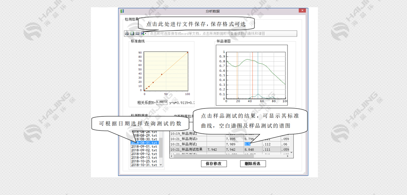Click the 删除所选 button
The height and width of the screenshot is (195, 407).
coord(253,164)
